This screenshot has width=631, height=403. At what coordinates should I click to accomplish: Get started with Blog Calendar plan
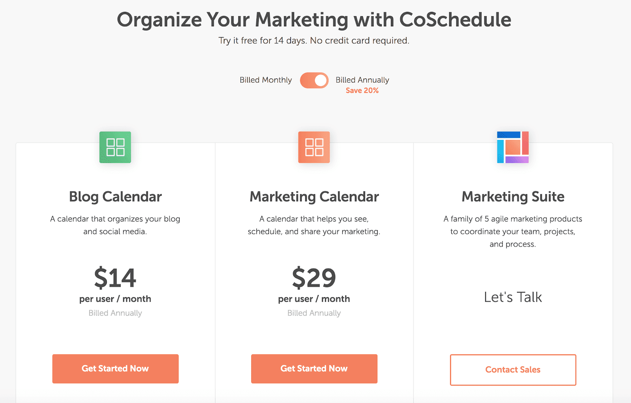(115, 369)
